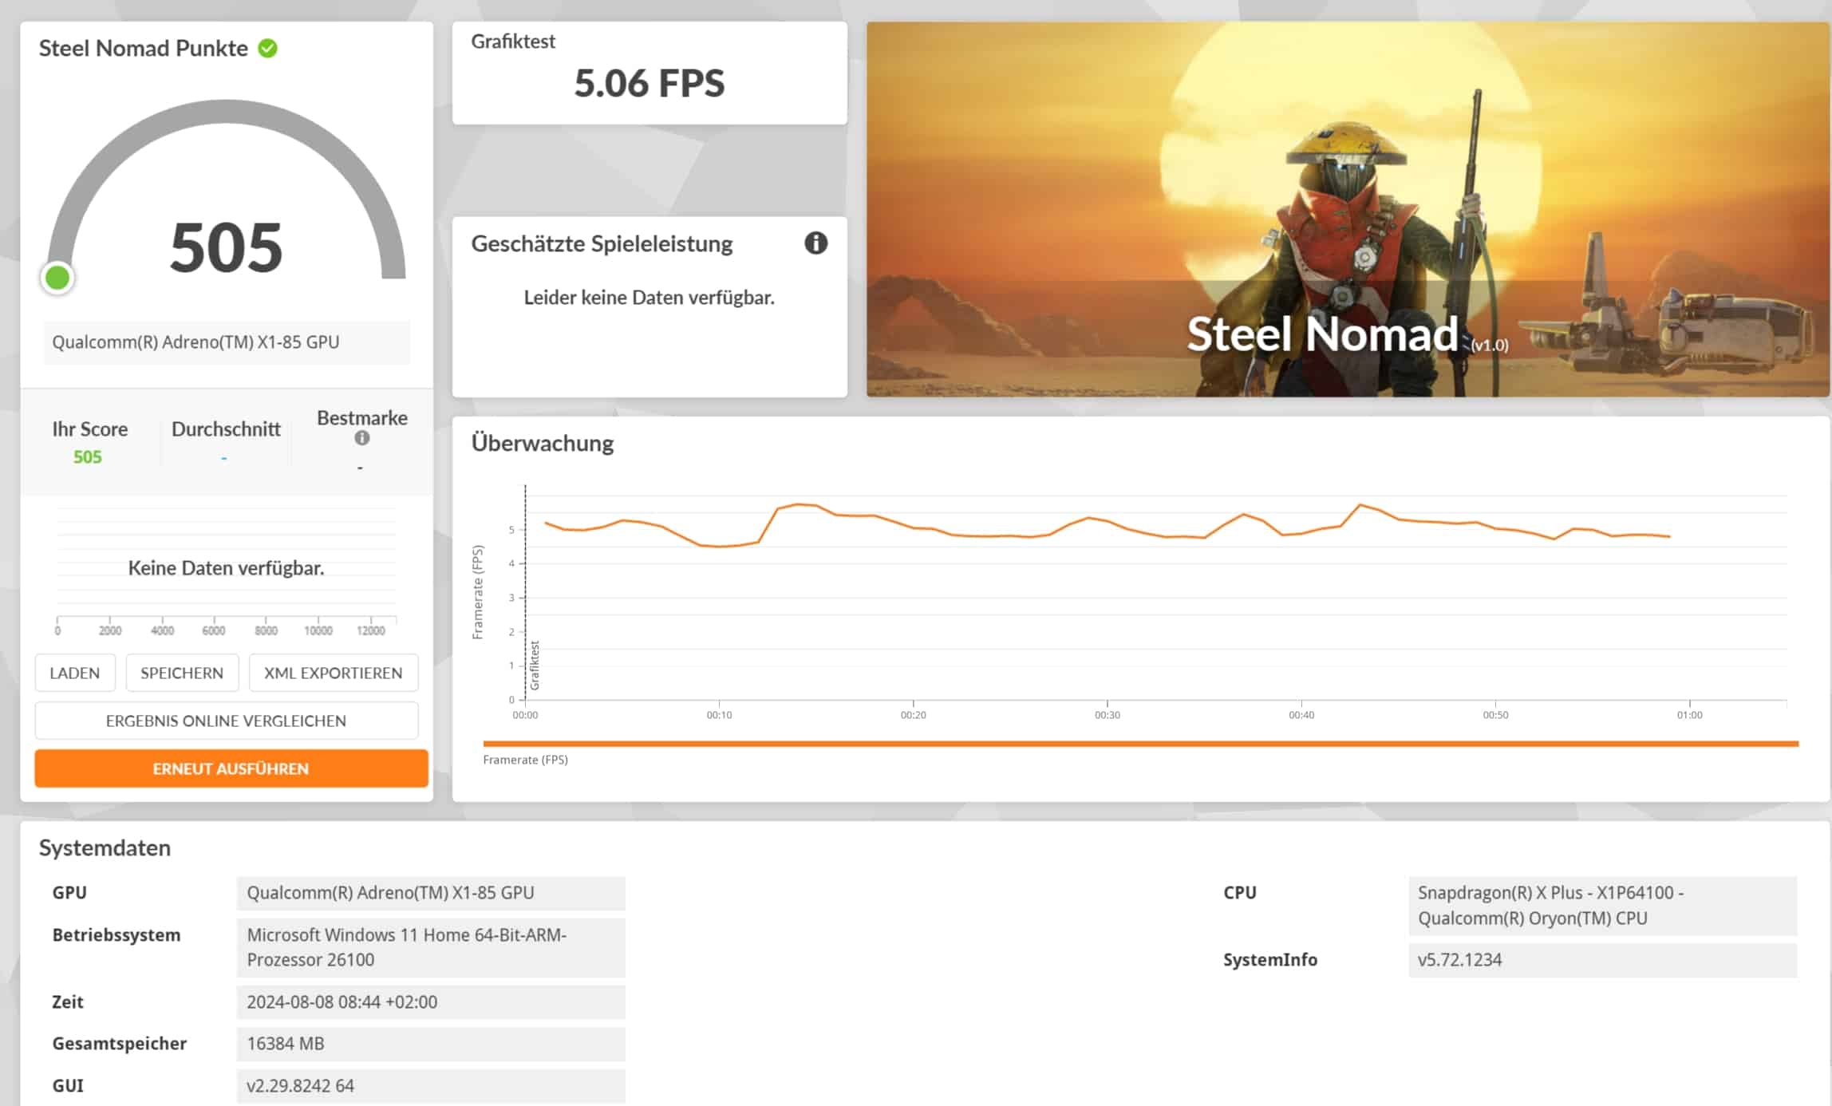Click the green score gauge indicator dot
Image resolution: width=1832 pixels, height=1106 pixels.
(x=57, y=278)
